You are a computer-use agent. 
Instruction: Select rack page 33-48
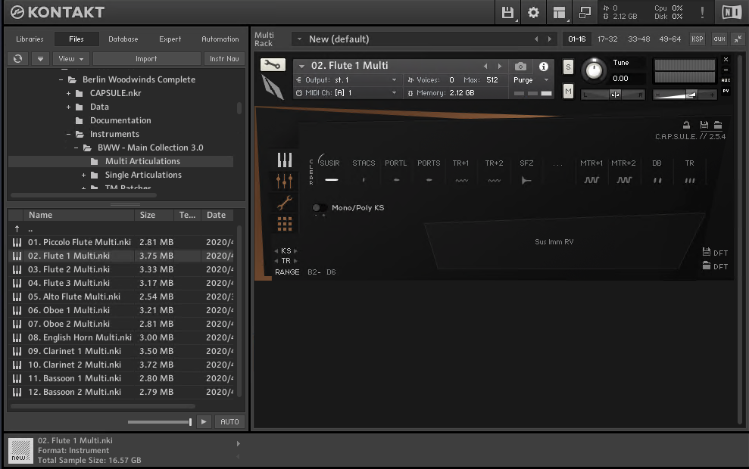[638, 39]
